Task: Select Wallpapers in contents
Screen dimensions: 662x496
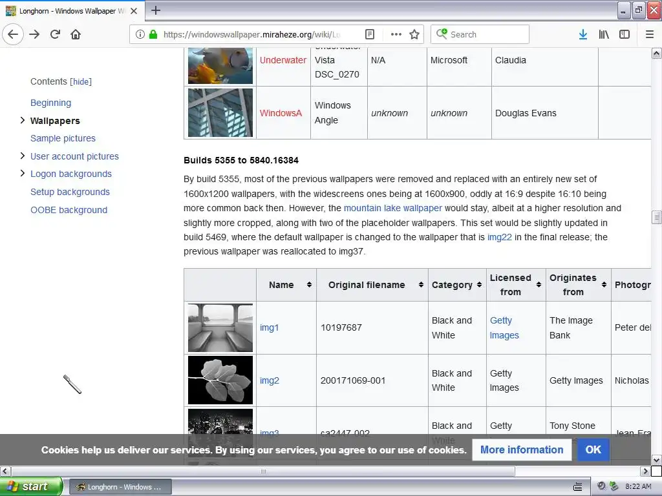Action: coord(55,121)
